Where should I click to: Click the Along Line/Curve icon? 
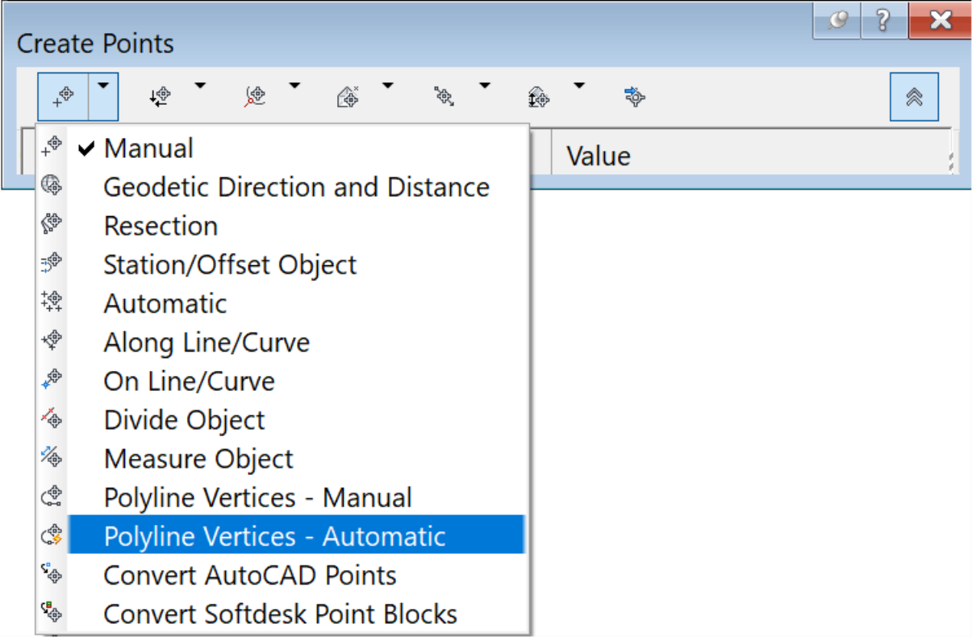tap(52, 340)
